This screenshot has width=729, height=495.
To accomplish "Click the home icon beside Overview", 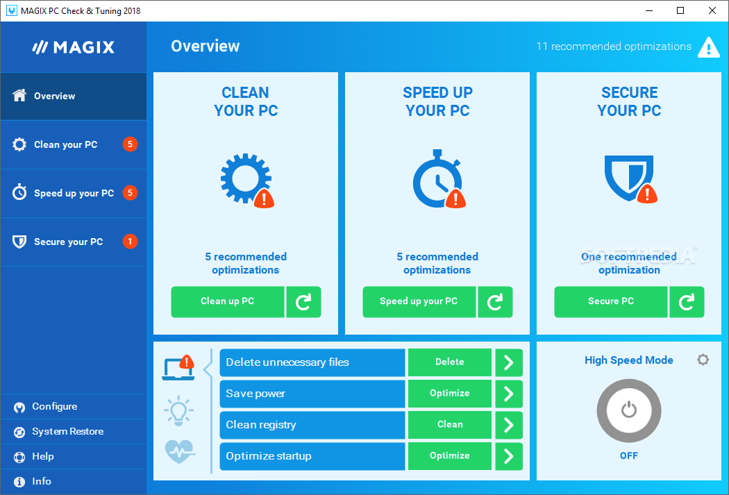I will tap(19, 95).
